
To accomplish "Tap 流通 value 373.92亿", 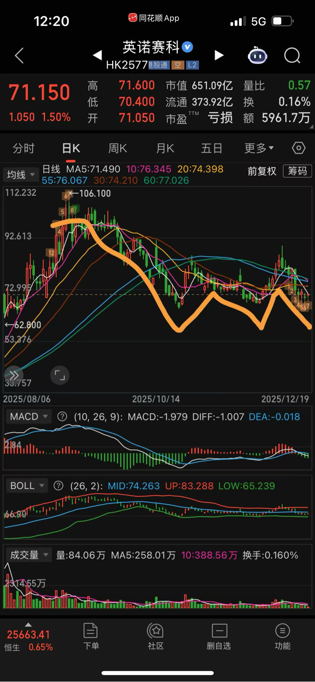I will [212, 102].
